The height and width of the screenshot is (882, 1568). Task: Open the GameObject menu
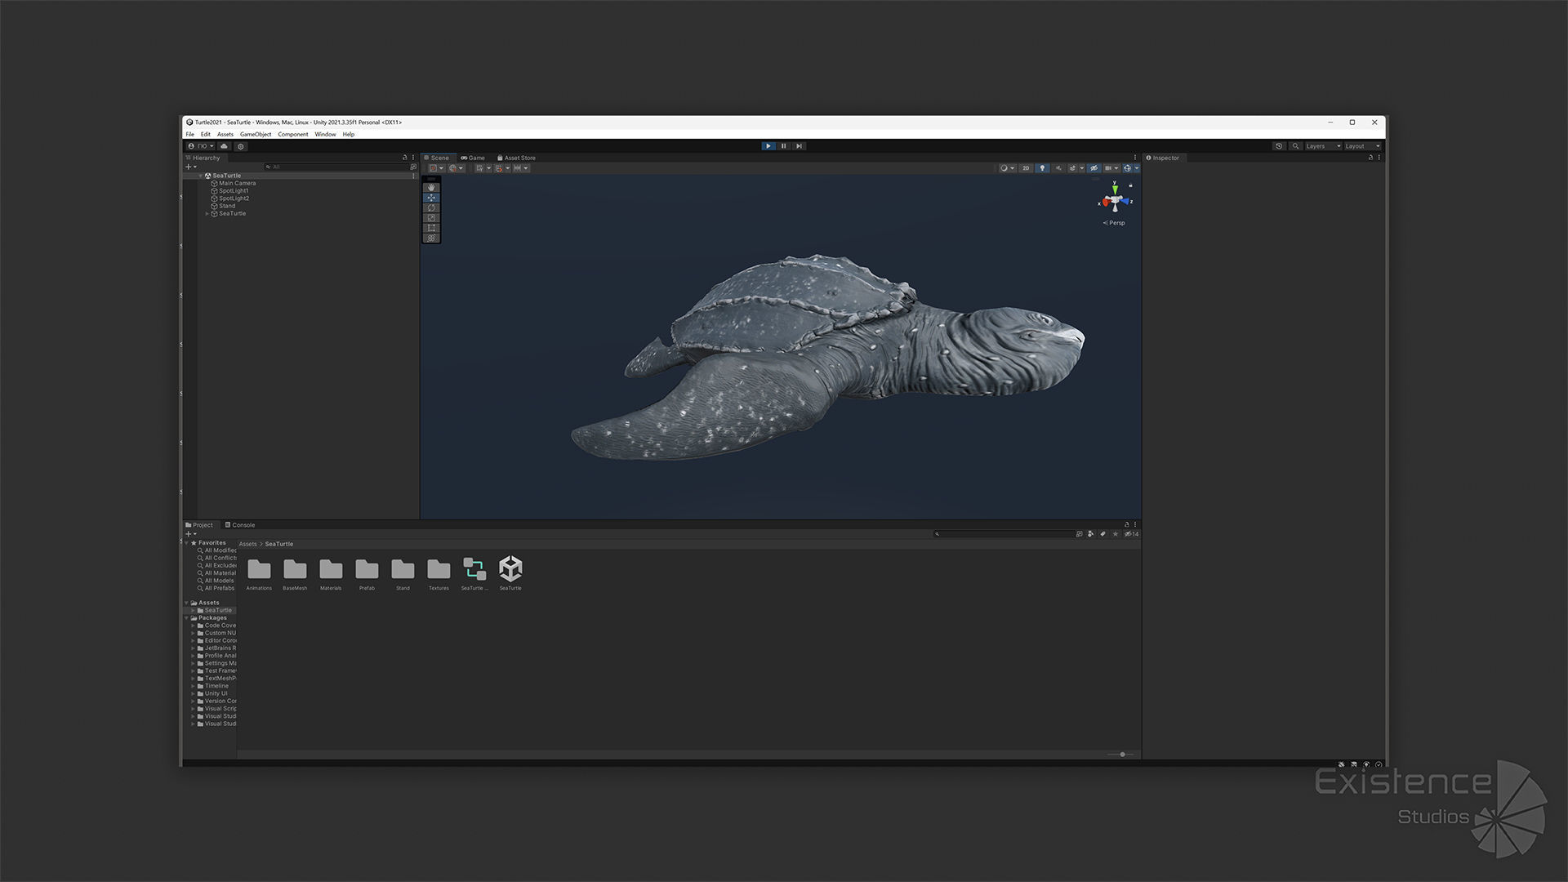pyautogui.click(x=256, y=135)
